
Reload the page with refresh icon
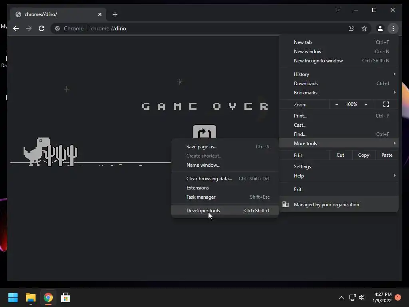(x=42, y=28)
